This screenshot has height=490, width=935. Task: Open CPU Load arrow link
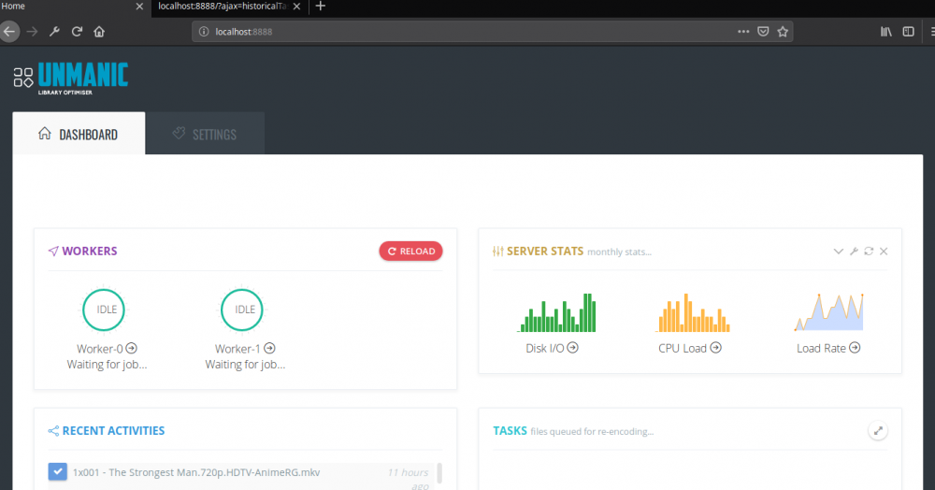pyautogui.click(x=715, y=348)
